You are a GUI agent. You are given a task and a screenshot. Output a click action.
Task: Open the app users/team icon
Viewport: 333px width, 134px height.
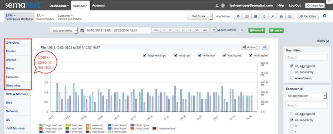click(x=255, y=17)
